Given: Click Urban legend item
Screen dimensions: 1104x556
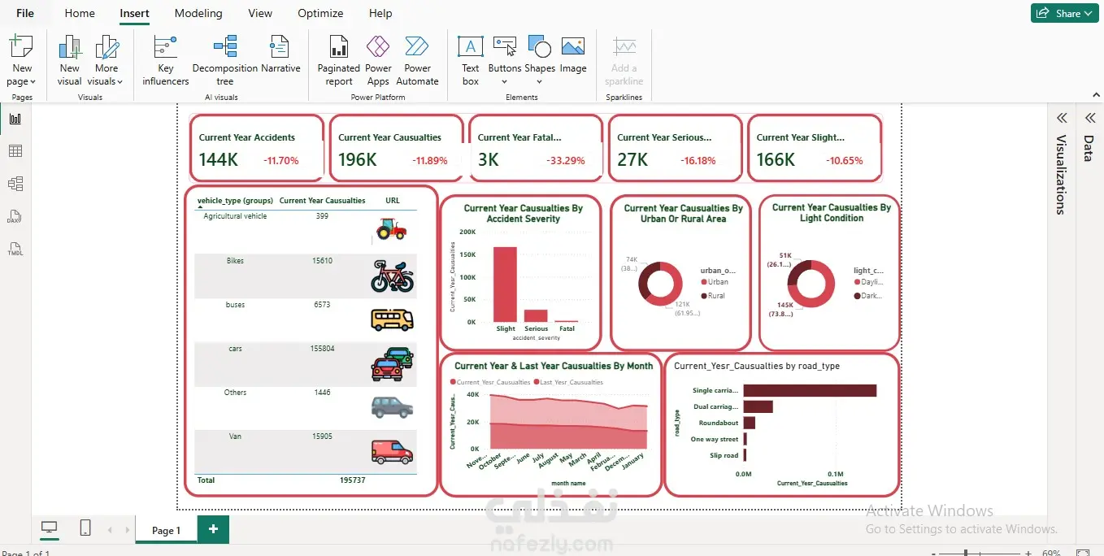Looking at the screenshot, I should (715, 282).
